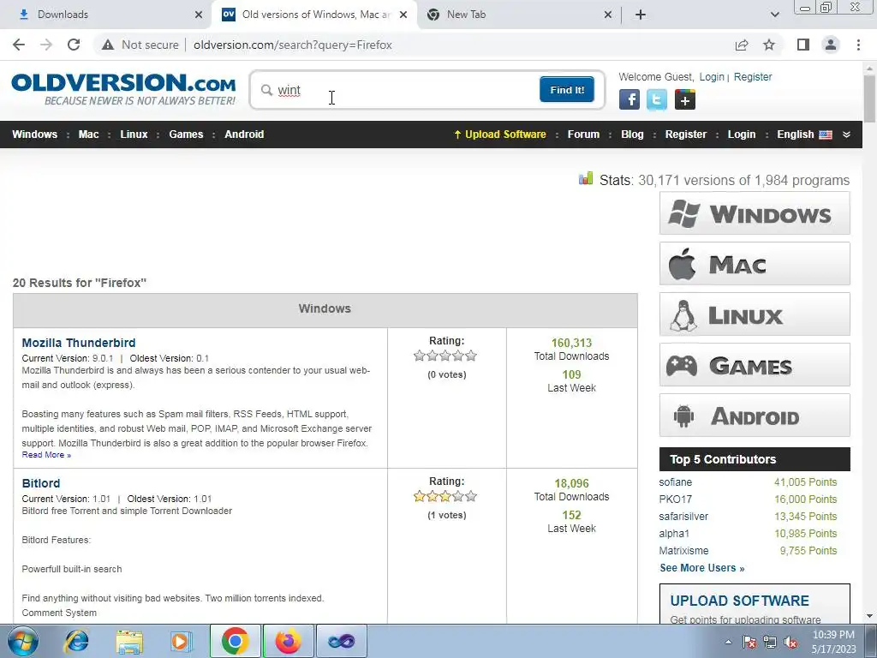Image resolution: width=877 pixels, height=658 pixels.
Task: Click See More Users link
Action: (702, 568)
